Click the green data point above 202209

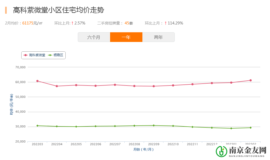point(153,125)
